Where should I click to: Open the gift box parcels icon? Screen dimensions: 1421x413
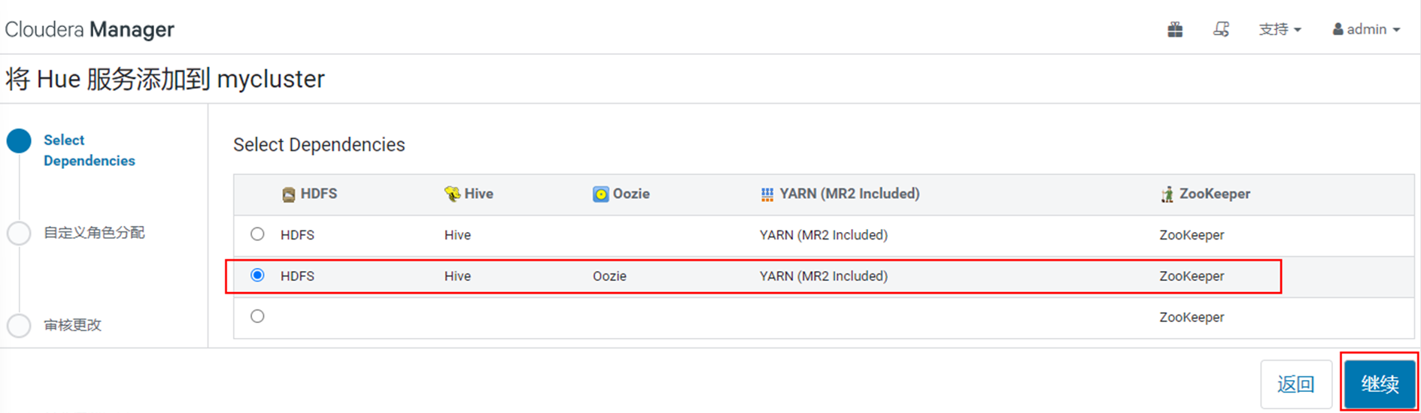pyautogui.click(x=1175, y=29)
